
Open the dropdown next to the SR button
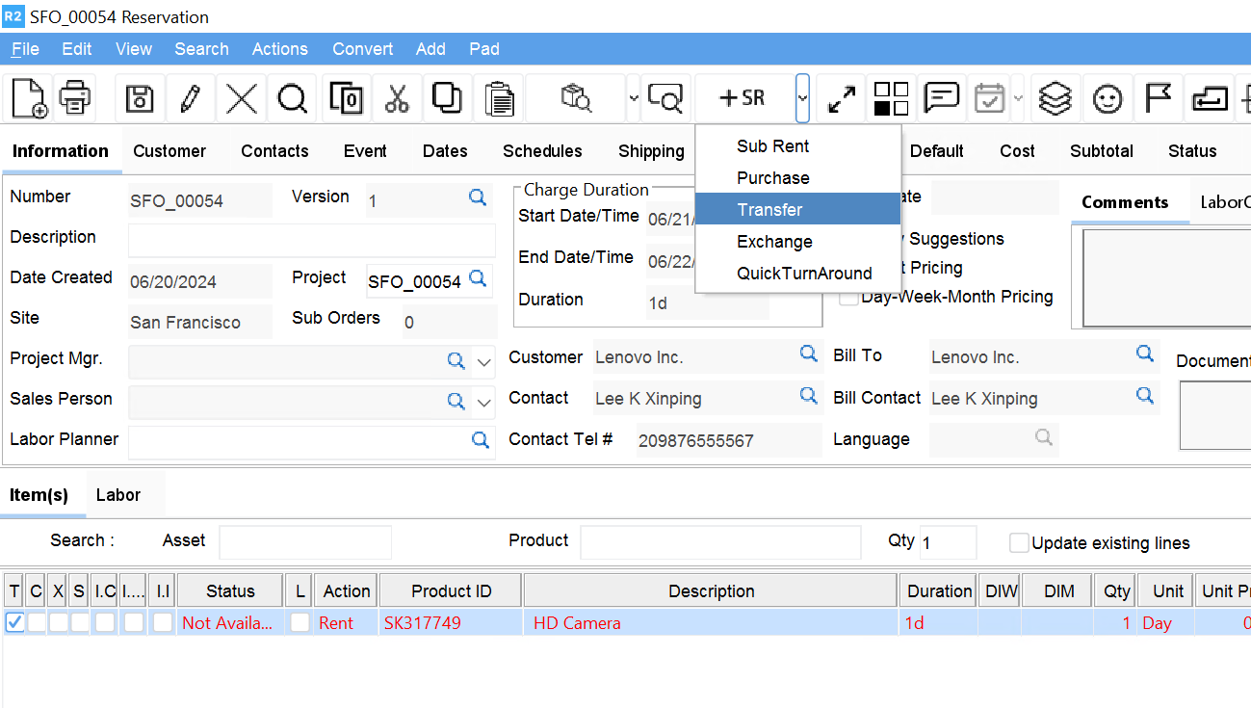(x=802, y=97)
